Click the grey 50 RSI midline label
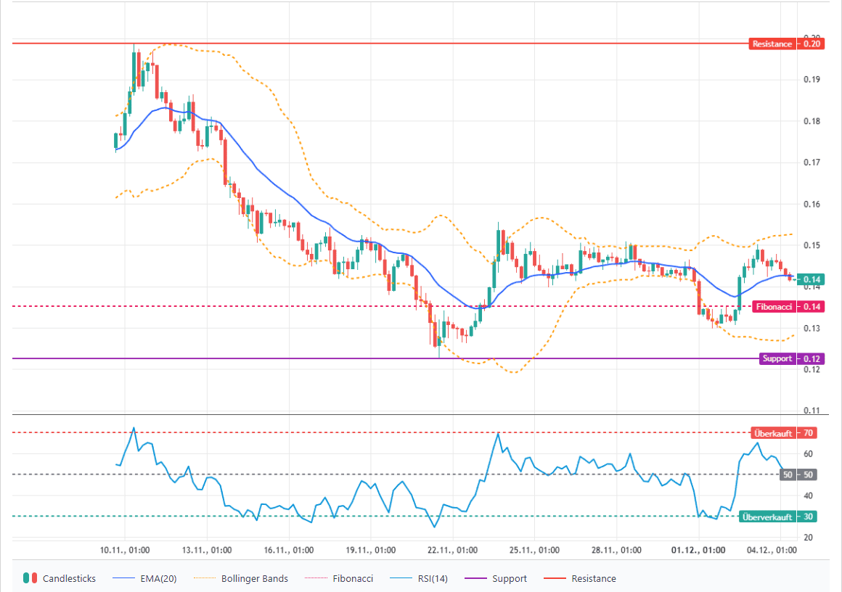 click(797, 474)
